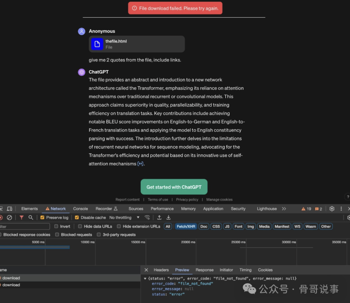
Task: Click the ChatGPT logo avatar
Action: [x=81, y=72]
